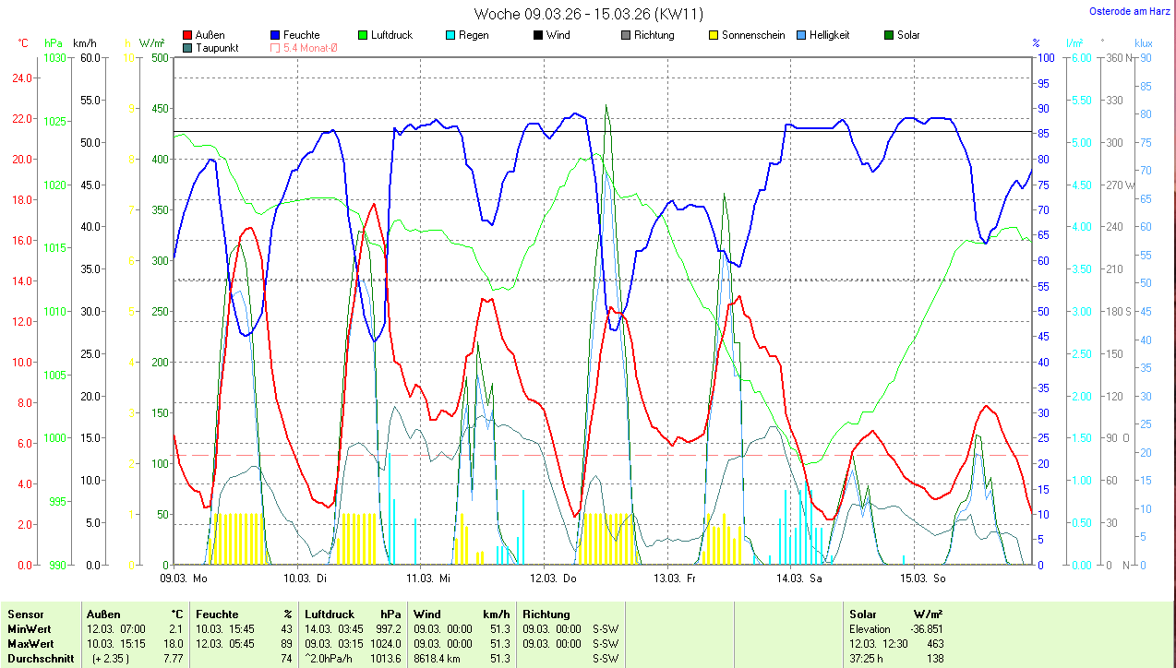Click the cyan Regen legend square
Screen dimensions: 1176x668
pyautogui.click(x=450, y=35)
